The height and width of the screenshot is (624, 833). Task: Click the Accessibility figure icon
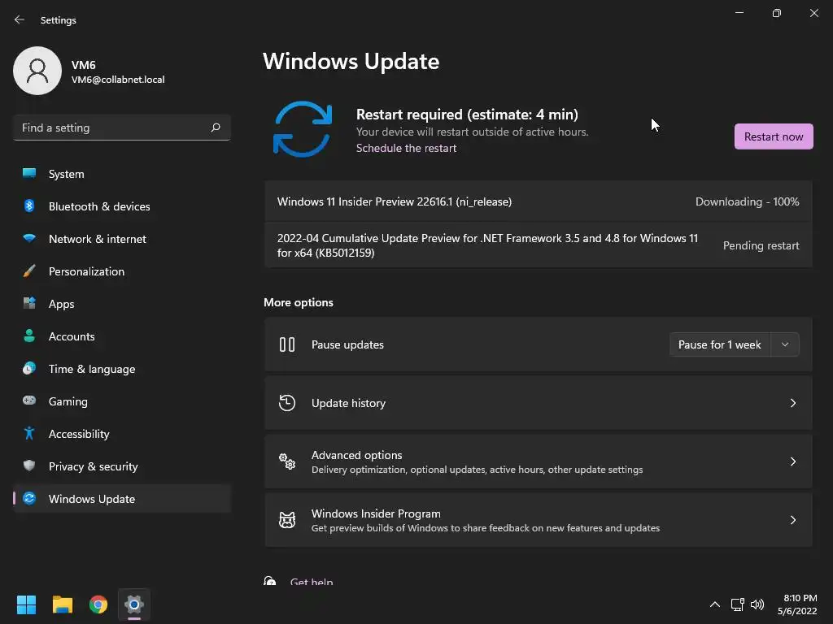click(x=29, y=434)
